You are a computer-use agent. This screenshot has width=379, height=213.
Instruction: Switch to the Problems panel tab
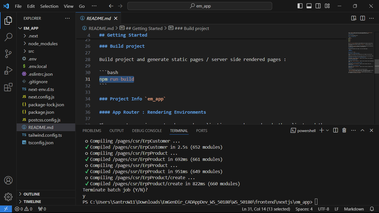point(92,131)
